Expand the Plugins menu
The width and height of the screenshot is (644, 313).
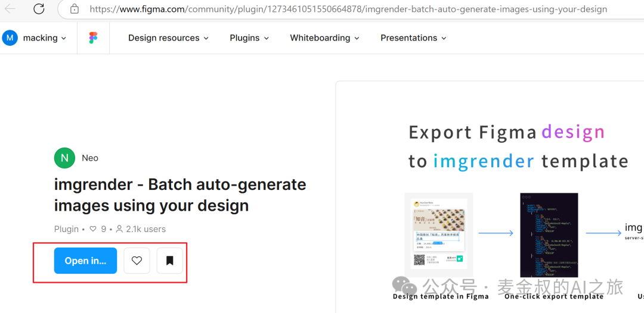(x=249, y=38)
